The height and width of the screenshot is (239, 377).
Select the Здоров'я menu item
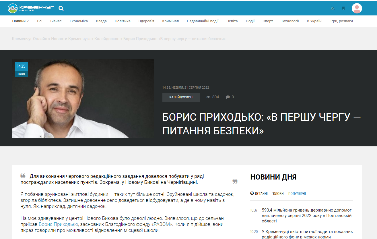(146, 21)
